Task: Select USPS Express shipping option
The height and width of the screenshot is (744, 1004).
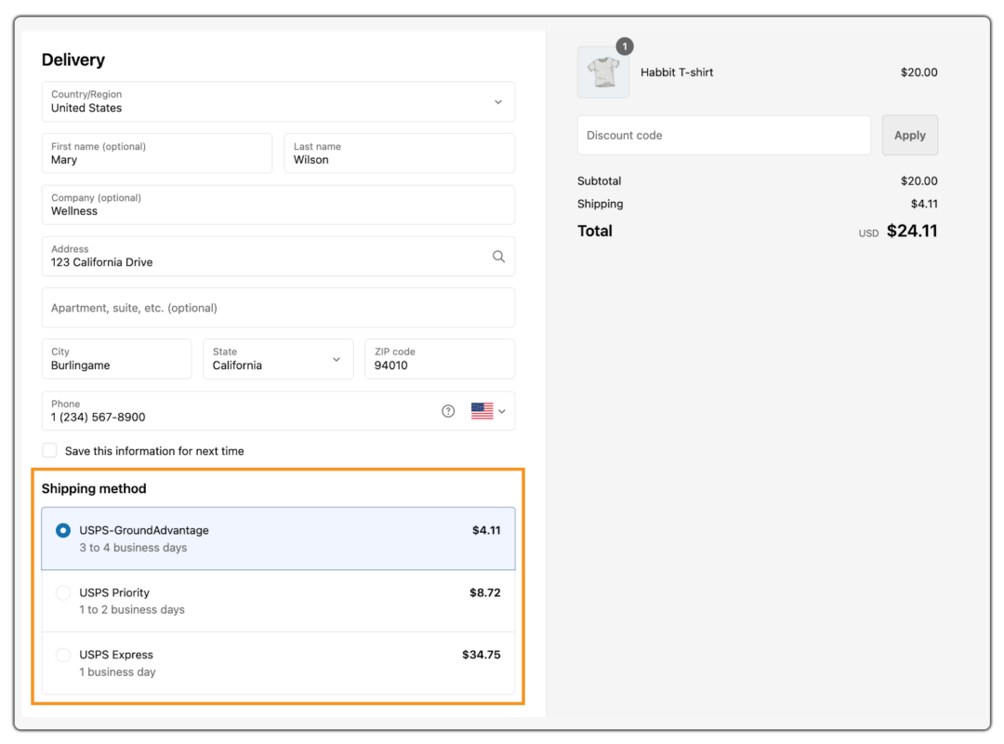Action: click(x=278, y=663)
